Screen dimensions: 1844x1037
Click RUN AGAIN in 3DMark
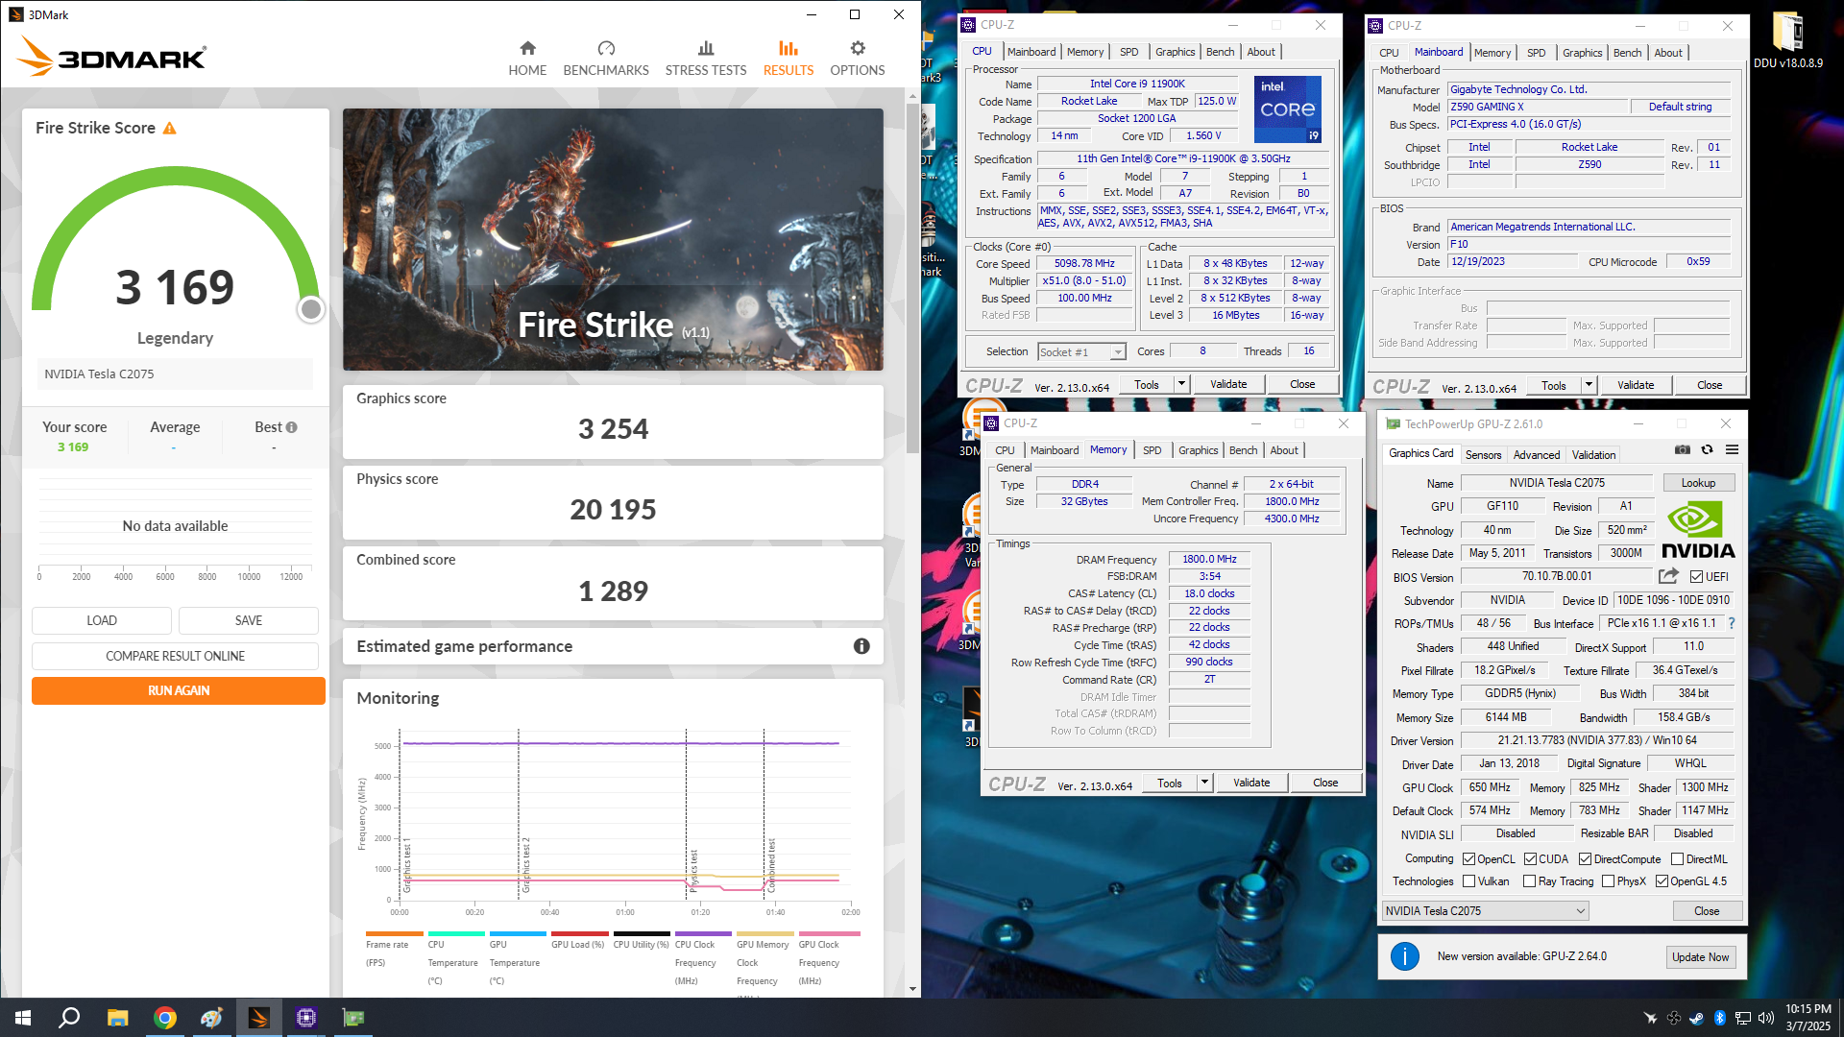tap(179, 690)
